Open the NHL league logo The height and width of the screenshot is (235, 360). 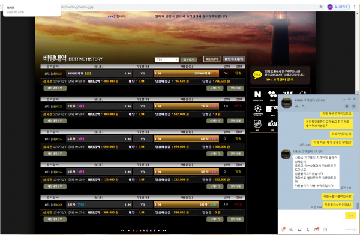257,125
